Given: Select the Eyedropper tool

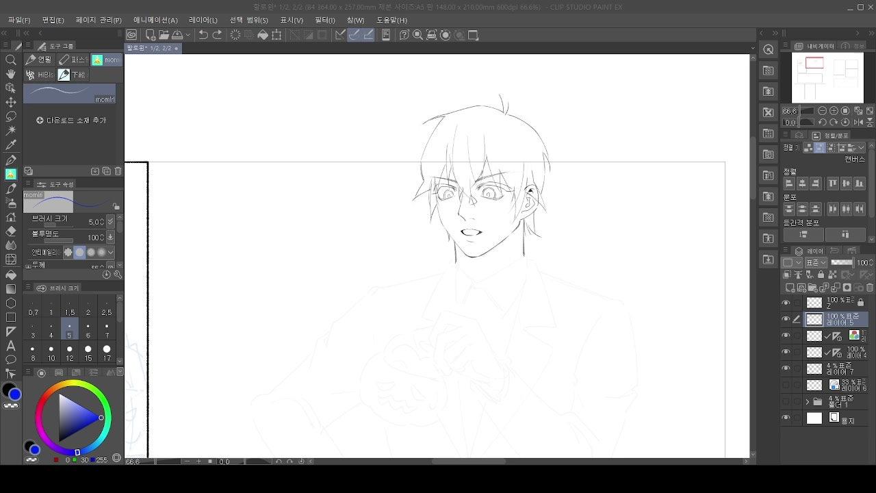Looking at the screenshot, I should coord(11,145).
